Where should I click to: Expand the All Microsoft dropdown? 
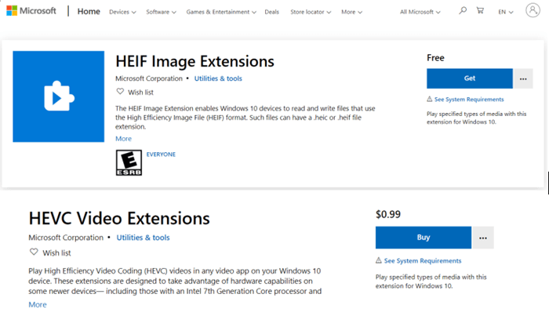pos(420,12)
